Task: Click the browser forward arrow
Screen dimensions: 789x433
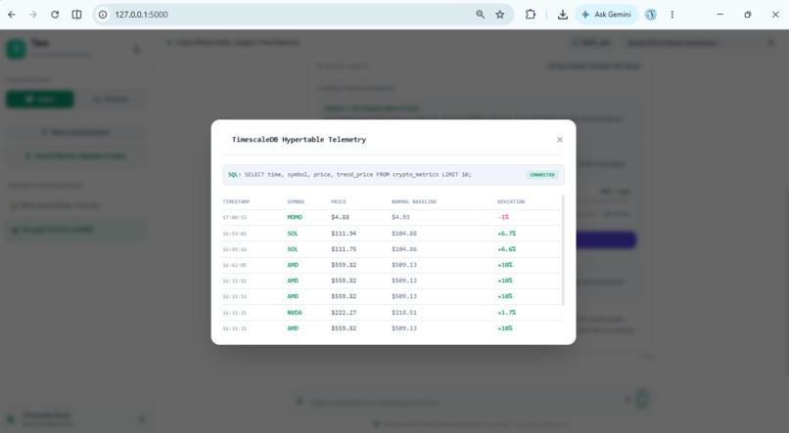Action: [33, 15]
